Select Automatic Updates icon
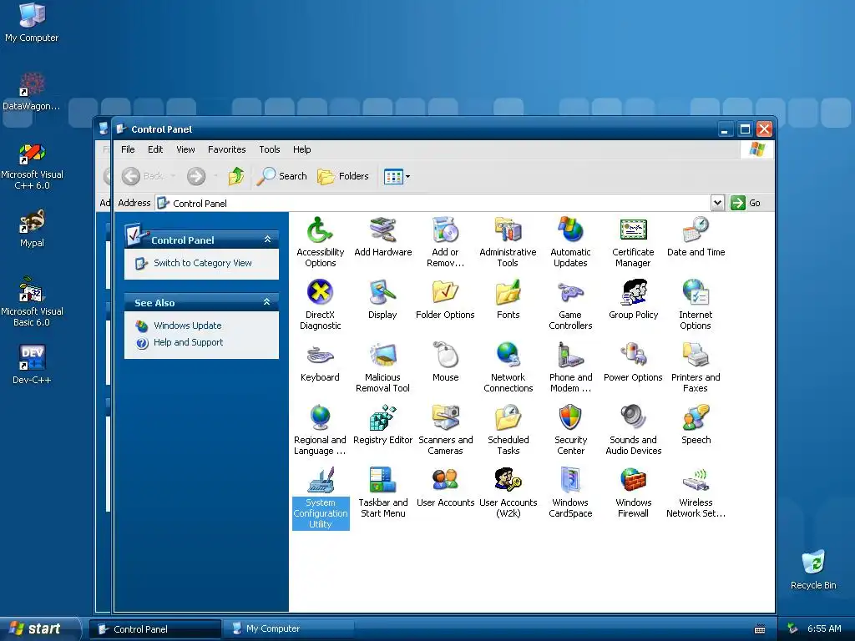The width and height of the screenshot is (855, 641). [x=570, y=242]
